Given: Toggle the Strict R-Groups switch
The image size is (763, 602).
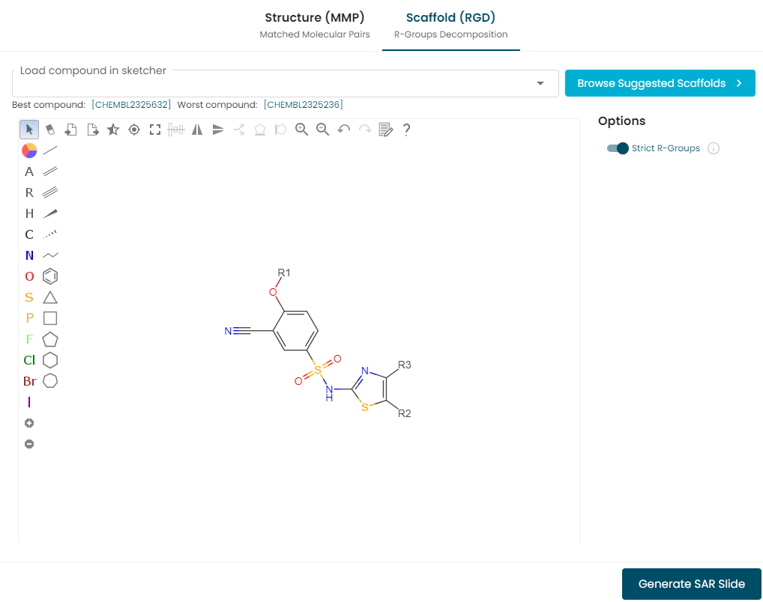Looking at the screenshot, I should 618,148.
